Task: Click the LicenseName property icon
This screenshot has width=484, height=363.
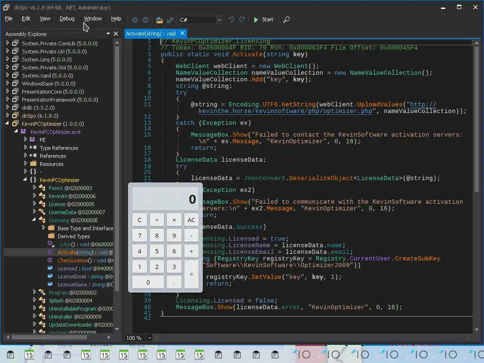Action: tap(50, 284)
